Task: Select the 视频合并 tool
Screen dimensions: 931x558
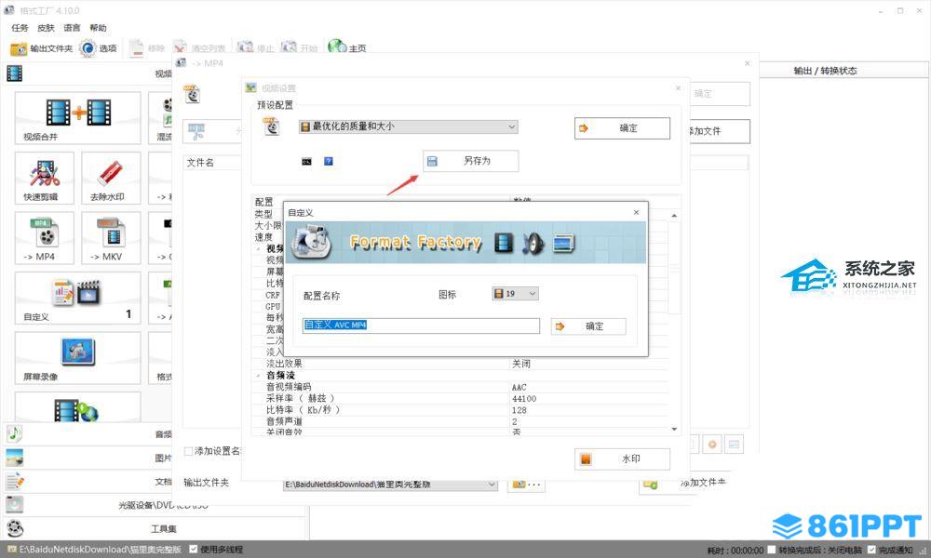Action: pyautogui.click(x=78, y=118)
